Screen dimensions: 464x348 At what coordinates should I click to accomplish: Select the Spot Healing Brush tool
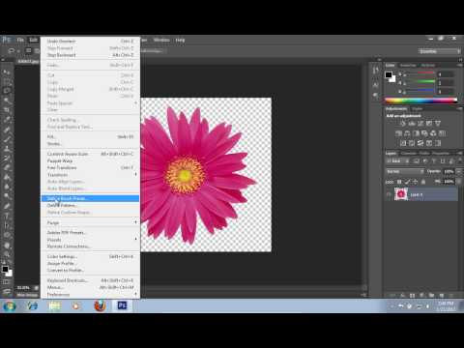7,130
